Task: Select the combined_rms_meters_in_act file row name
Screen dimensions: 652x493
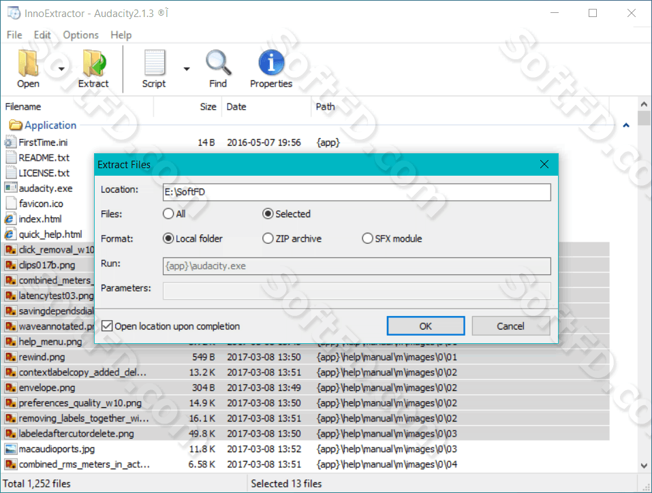Action: coord(84,464)
